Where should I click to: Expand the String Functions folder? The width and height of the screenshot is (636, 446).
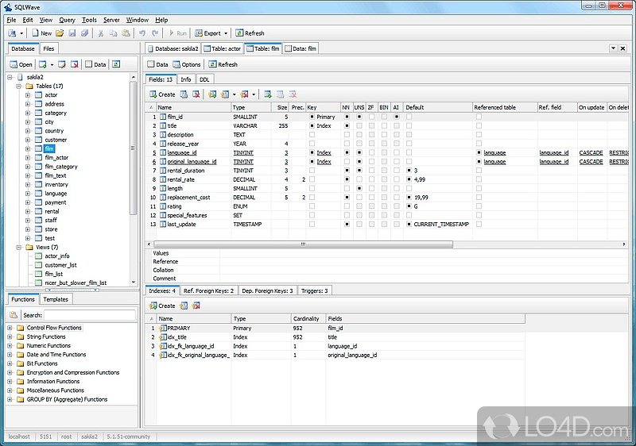click(x=10, y=336)
